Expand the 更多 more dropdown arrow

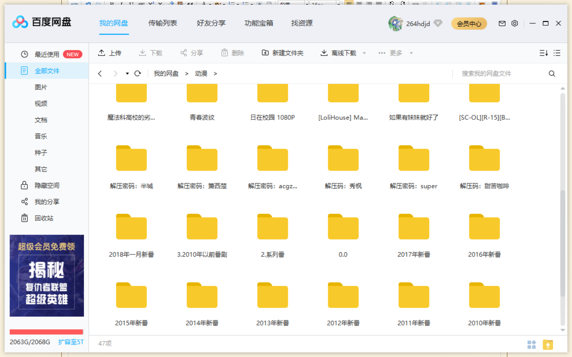pyautogui.click(x=411, y=53)
